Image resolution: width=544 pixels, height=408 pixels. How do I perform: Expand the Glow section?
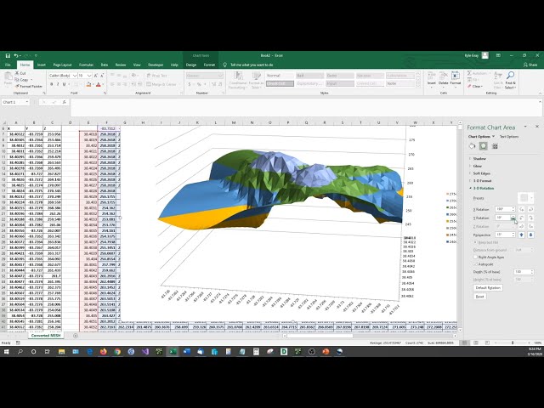tap(478, 167)
